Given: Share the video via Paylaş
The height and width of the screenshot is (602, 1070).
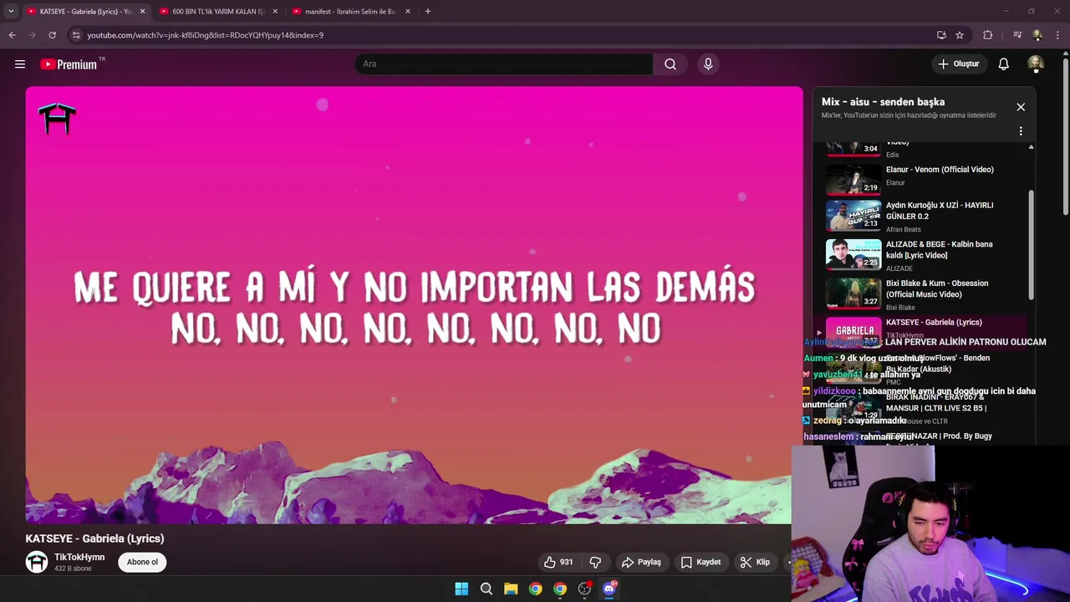Looking at the screenshot, I should (641, 562).
